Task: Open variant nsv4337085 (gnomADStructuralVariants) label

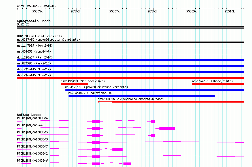Action: [x=48, y=40]
